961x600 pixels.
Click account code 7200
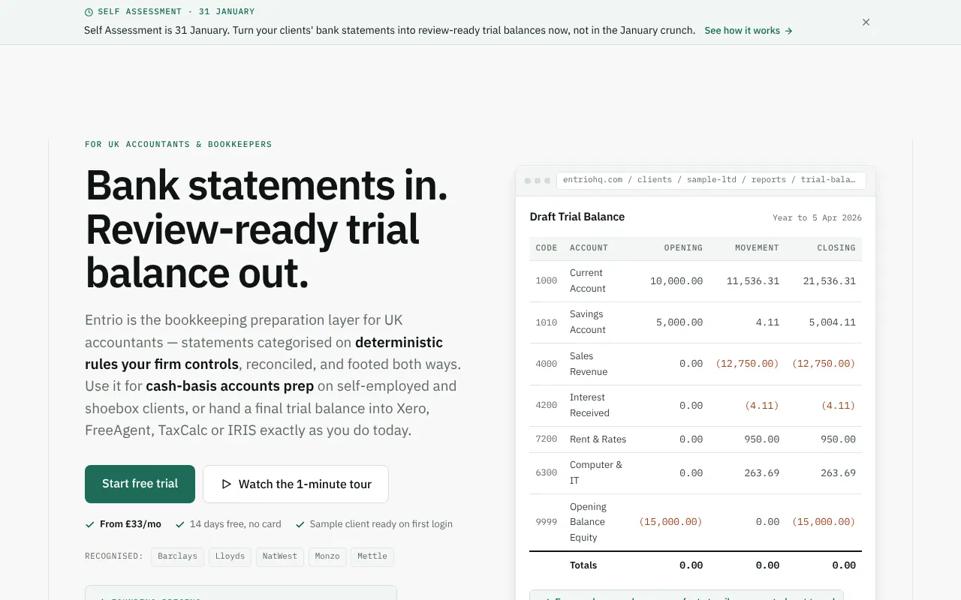(547, 439)
